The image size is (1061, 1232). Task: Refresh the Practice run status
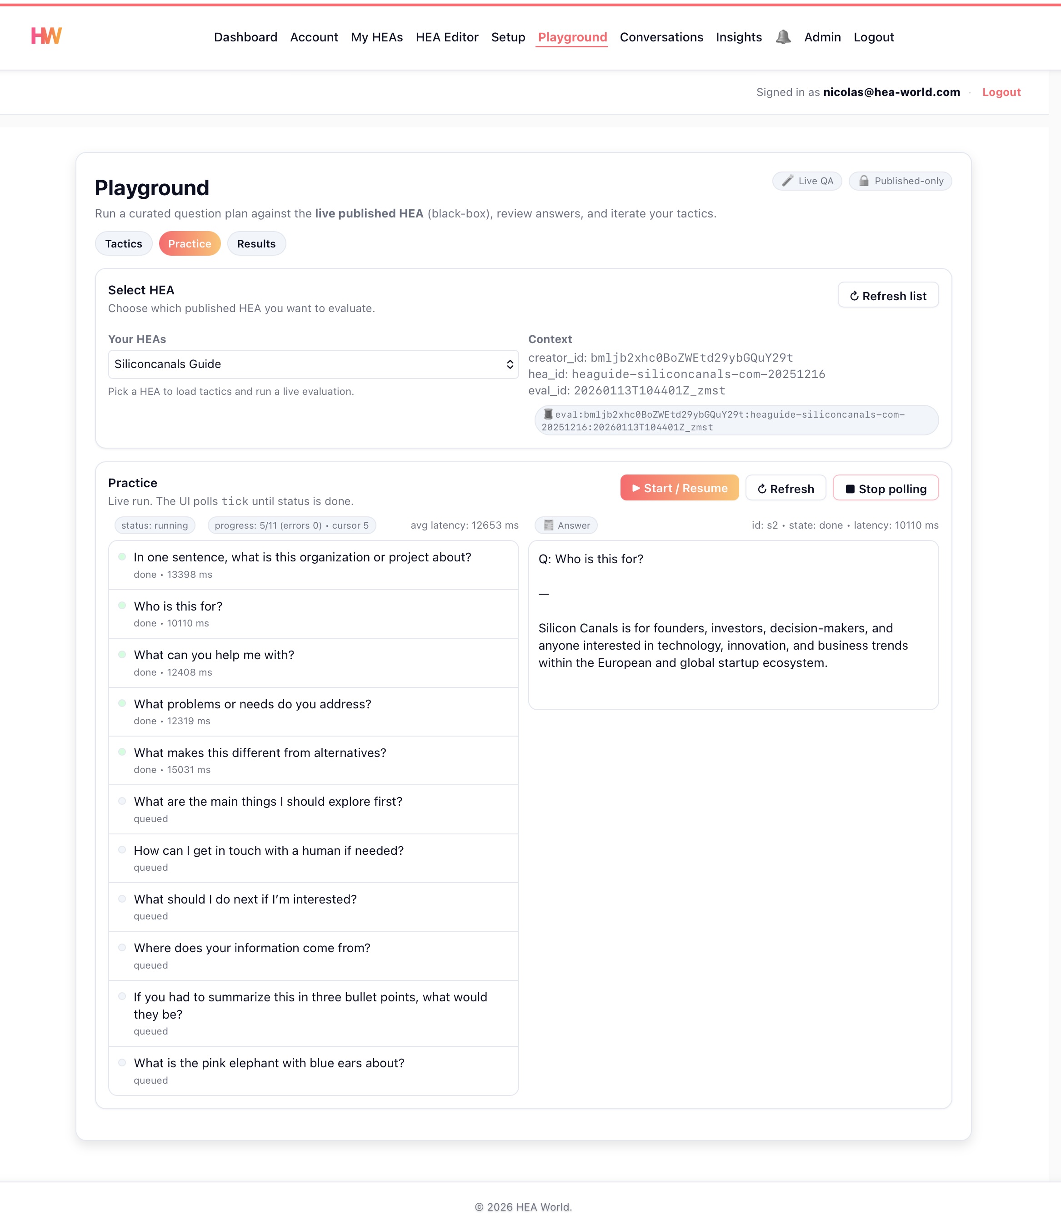(x=786, y=488)
